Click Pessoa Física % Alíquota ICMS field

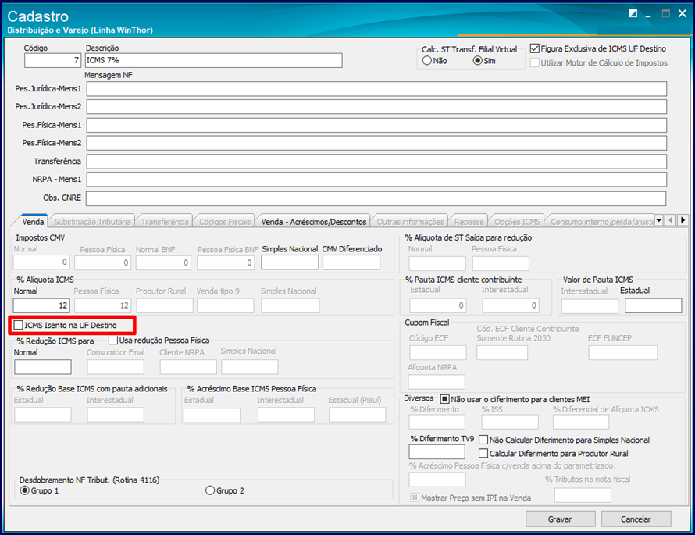coord(102,305)
